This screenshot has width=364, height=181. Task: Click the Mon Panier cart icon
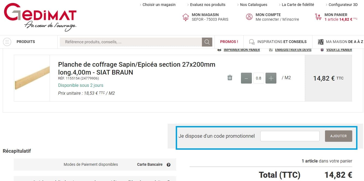pos(318,17)
